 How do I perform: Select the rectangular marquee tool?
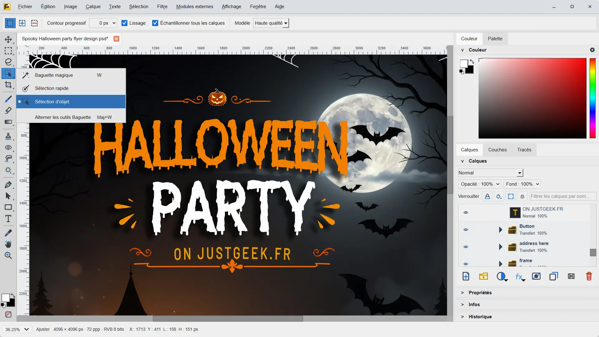(x=8, y=51)
